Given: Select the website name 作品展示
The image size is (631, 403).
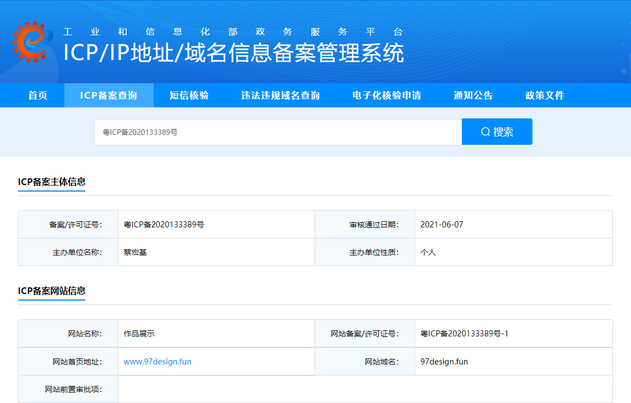Looking at the screenshot, I should 139,334.
